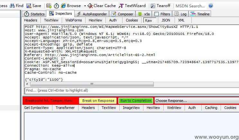Select the request TextView inspector tab

click(51, 20)
